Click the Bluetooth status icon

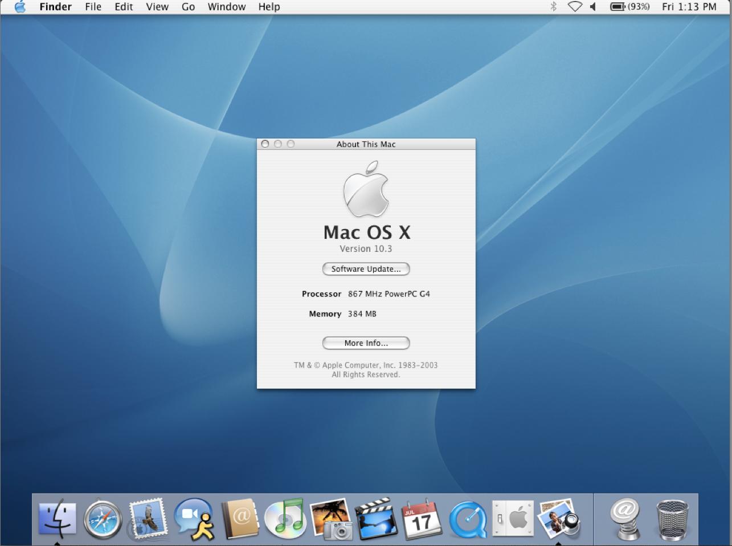tap(553, 7)
